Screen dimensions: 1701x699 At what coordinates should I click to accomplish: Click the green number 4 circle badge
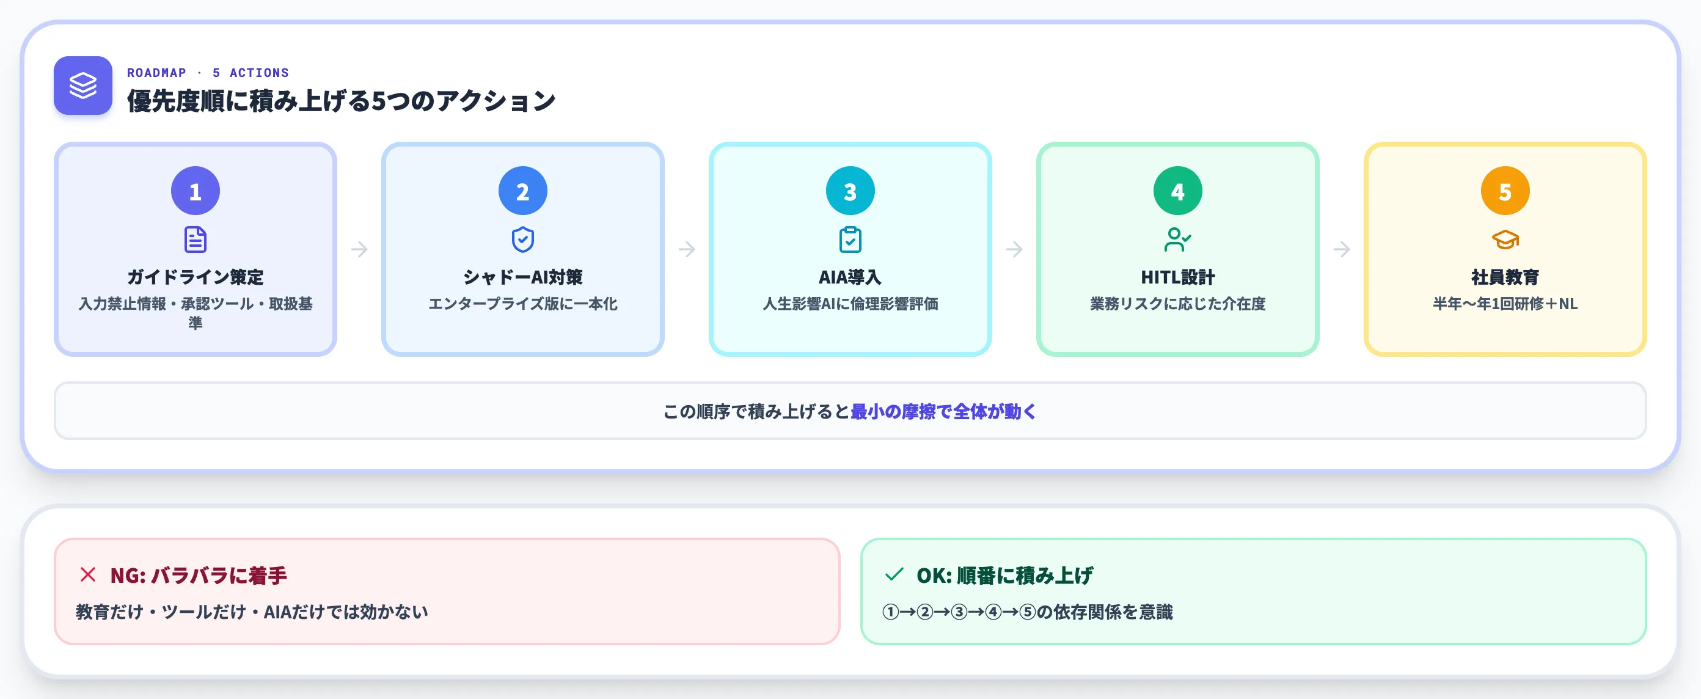(x=1178, y=191)
